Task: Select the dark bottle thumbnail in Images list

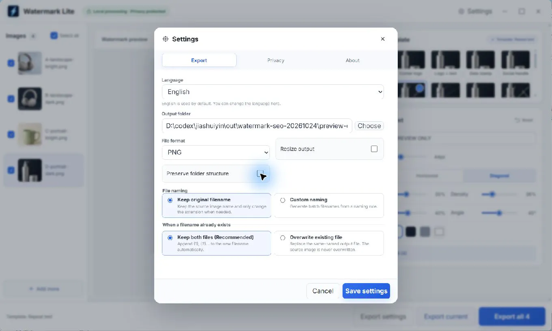Action: point(30,170)
